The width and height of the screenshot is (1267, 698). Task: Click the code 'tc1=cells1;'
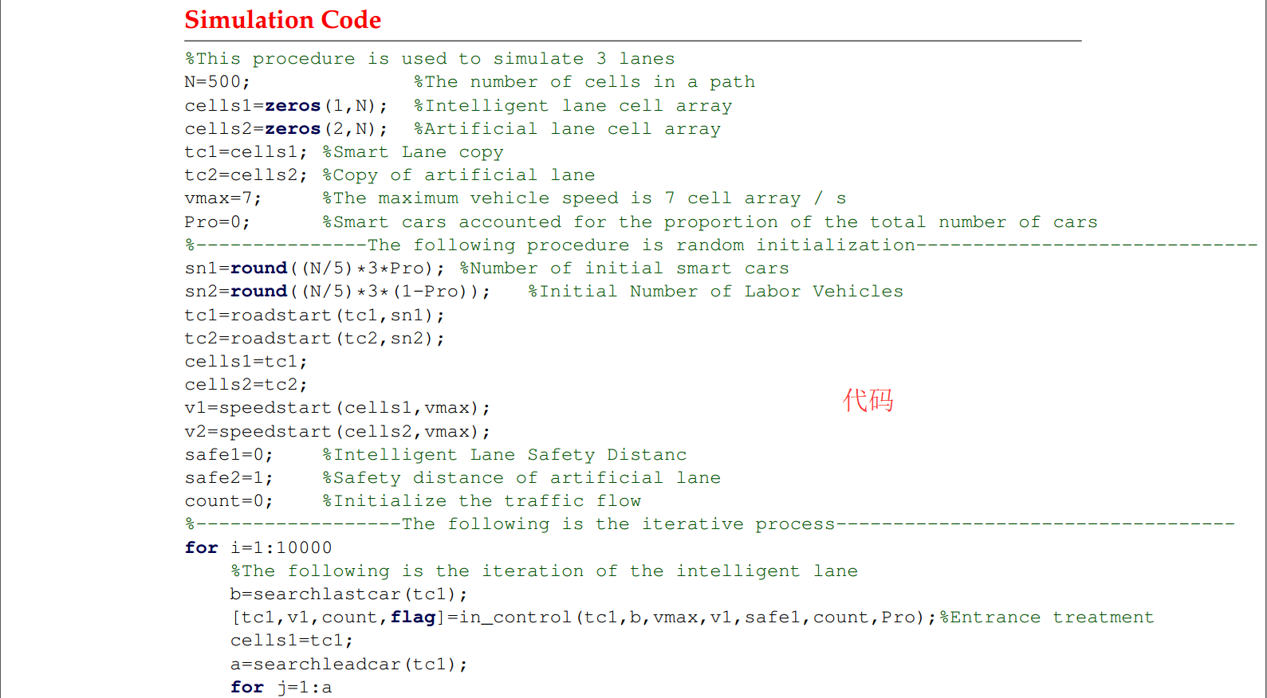[246, 152]
